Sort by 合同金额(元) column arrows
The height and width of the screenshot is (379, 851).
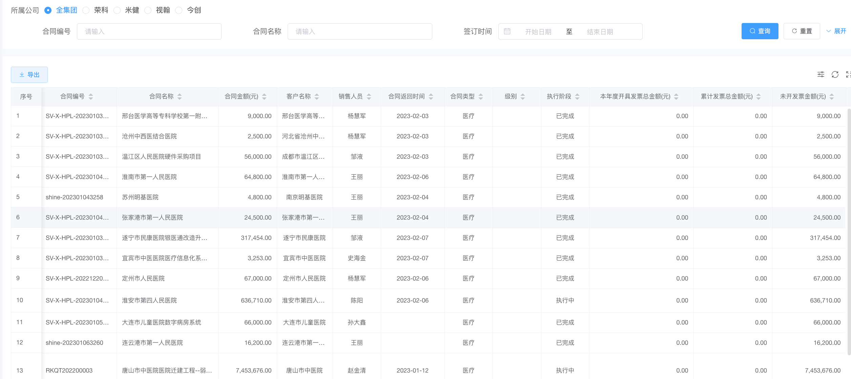pyautogui.click(x=264, y=97)
